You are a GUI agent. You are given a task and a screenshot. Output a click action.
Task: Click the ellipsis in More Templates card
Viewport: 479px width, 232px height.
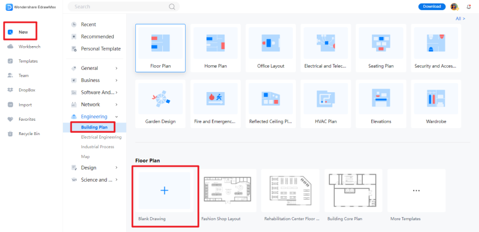click(x=416, y=190)
